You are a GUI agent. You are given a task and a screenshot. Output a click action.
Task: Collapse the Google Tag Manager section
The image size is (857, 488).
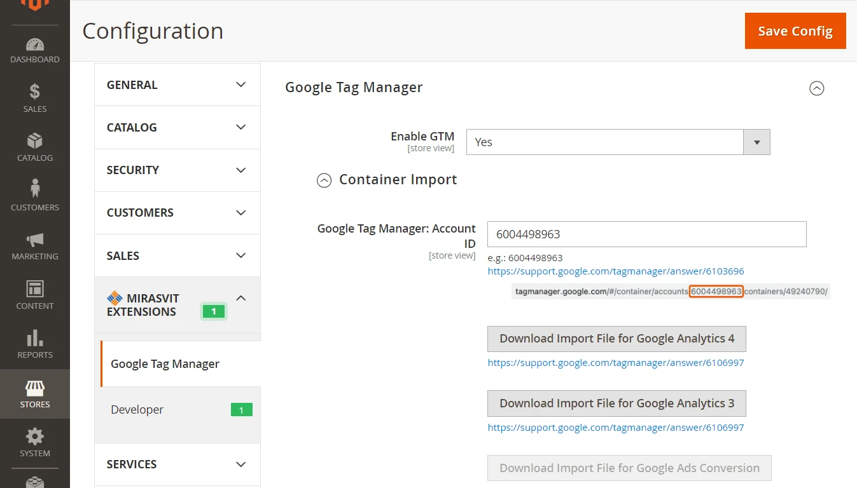click(x=816, y=88)
